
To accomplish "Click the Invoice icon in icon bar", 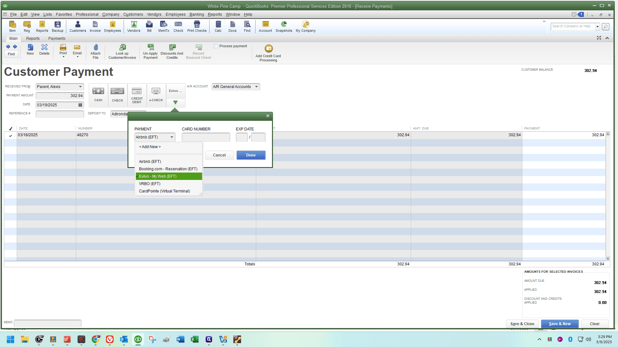I will (95, 26).
